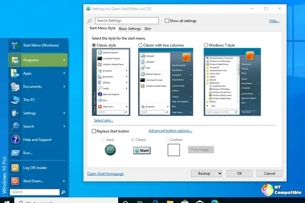Click the Pick image... button
Viewport: 305px width, 203px height.
point(201,150)
